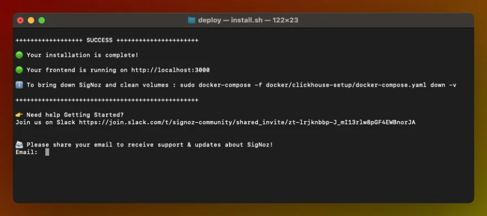Viewport: 487px width, 216px height.
Task: Click the red close window button
Action: coord(20,20)
